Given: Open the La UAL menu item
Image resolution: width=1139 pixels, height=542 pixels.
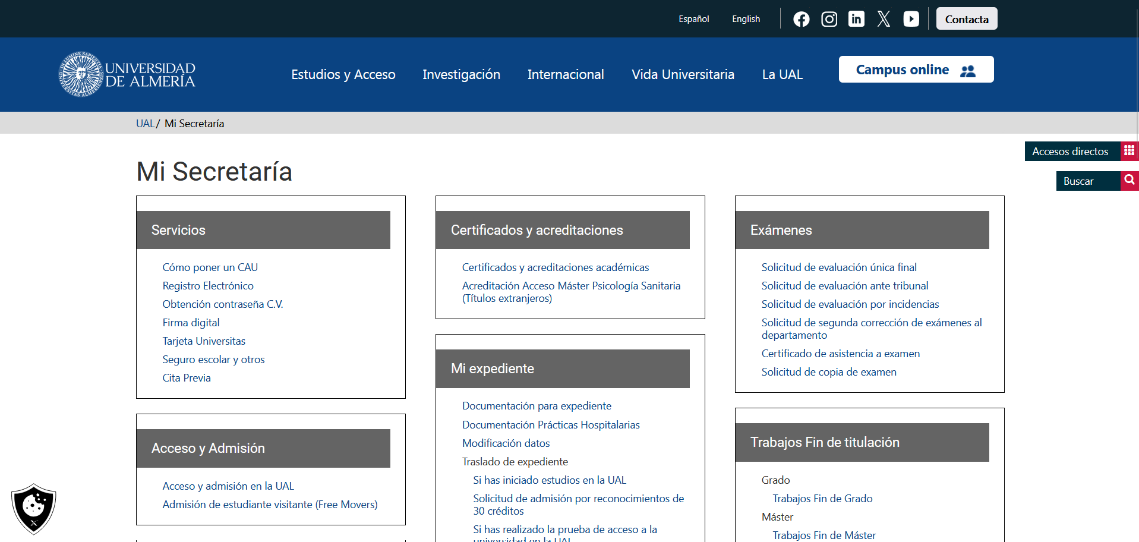Looking at the screenshot, I should [x=783, y=74].
